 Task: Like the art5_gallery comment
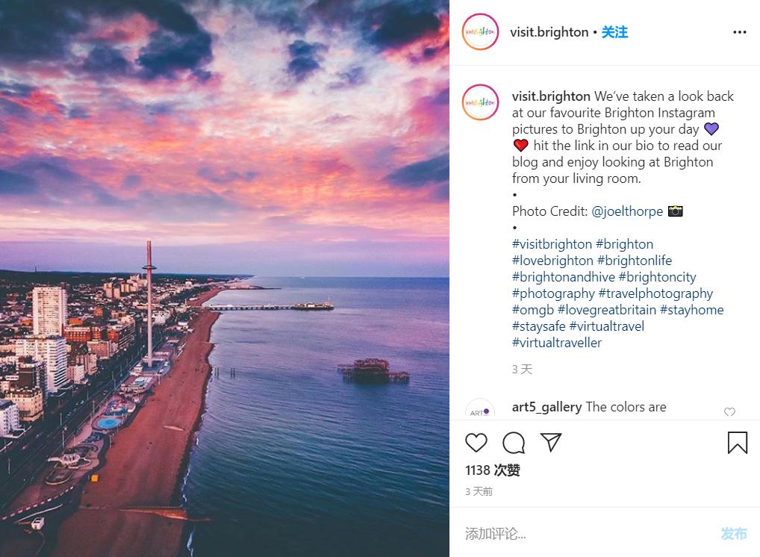point(729,412)
